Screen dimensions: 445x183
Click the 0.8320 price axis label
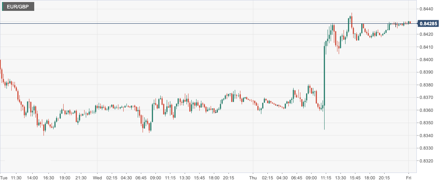426,161
